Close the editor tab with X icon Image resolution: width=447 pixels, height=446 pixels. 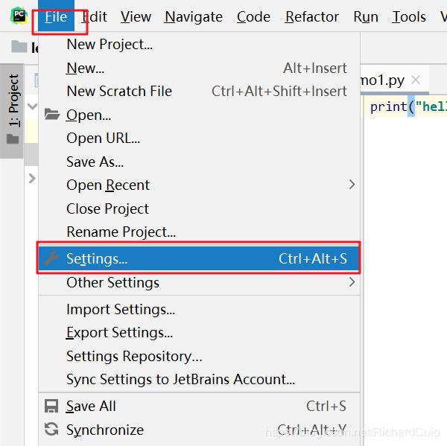point(416,80)
